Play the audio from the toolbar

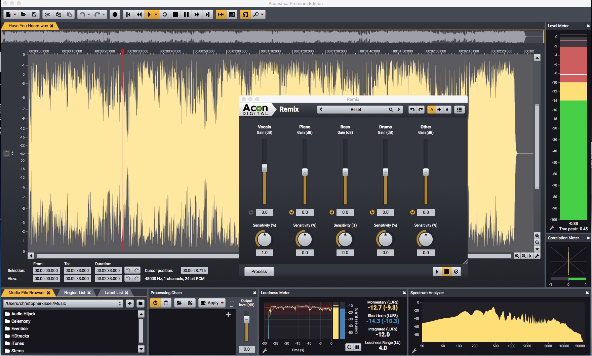tap(149, 14)
